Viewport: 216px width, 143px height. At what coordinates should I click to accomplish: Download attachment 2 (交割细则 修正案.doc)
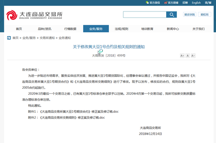(x=66, y=117)
